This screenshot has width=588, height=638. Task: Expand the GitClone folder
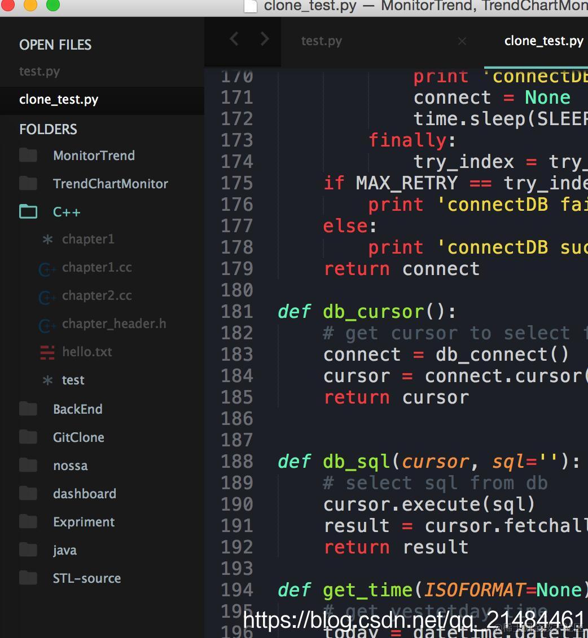click(x=78, y=437)
